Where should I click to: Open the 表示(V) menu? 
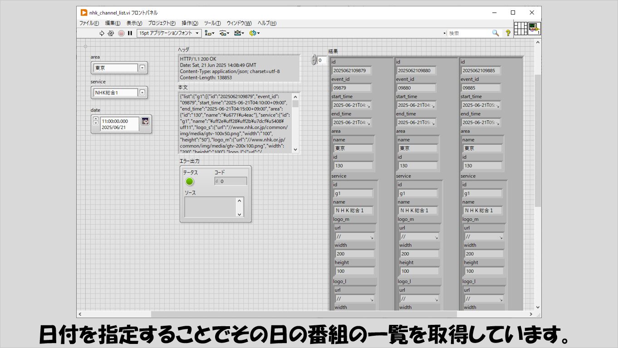pos(134,23)
